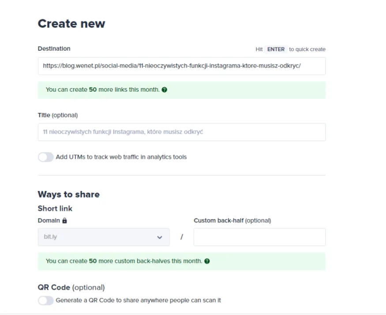Viewport: 386px width, 315px height.
Task: Click the slash separator between domain and back-half
Action: (x=181, y=237)
